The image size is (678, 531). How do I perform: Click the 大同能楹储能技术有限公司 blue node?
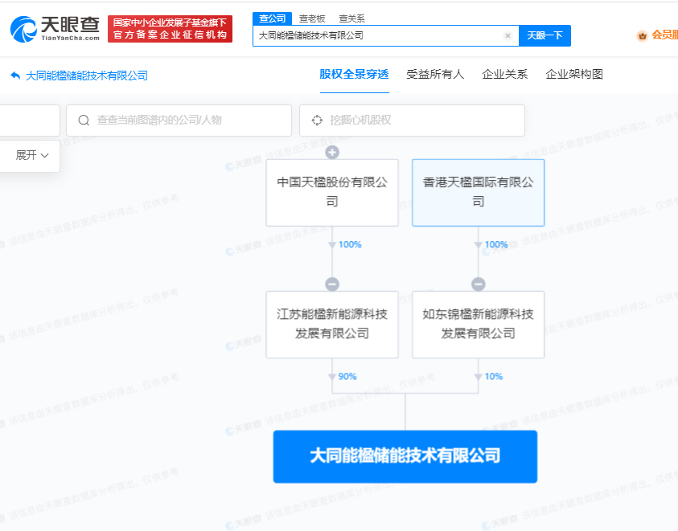click(x=405, y=456)
